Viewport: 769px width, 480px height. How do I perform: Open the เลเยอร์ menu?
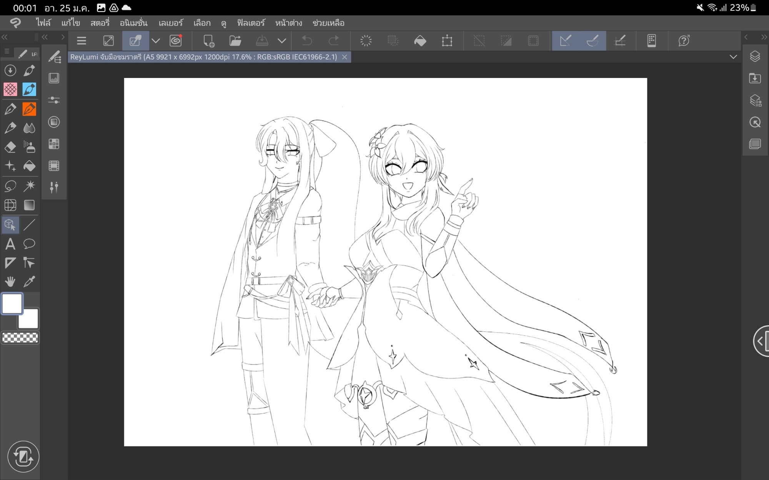[170, 23]
